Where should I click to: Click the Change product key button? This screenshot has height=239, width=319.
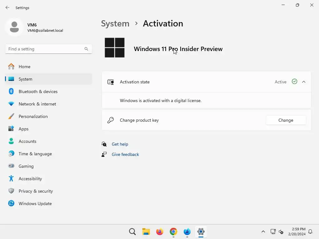click(x=286, y=120)
